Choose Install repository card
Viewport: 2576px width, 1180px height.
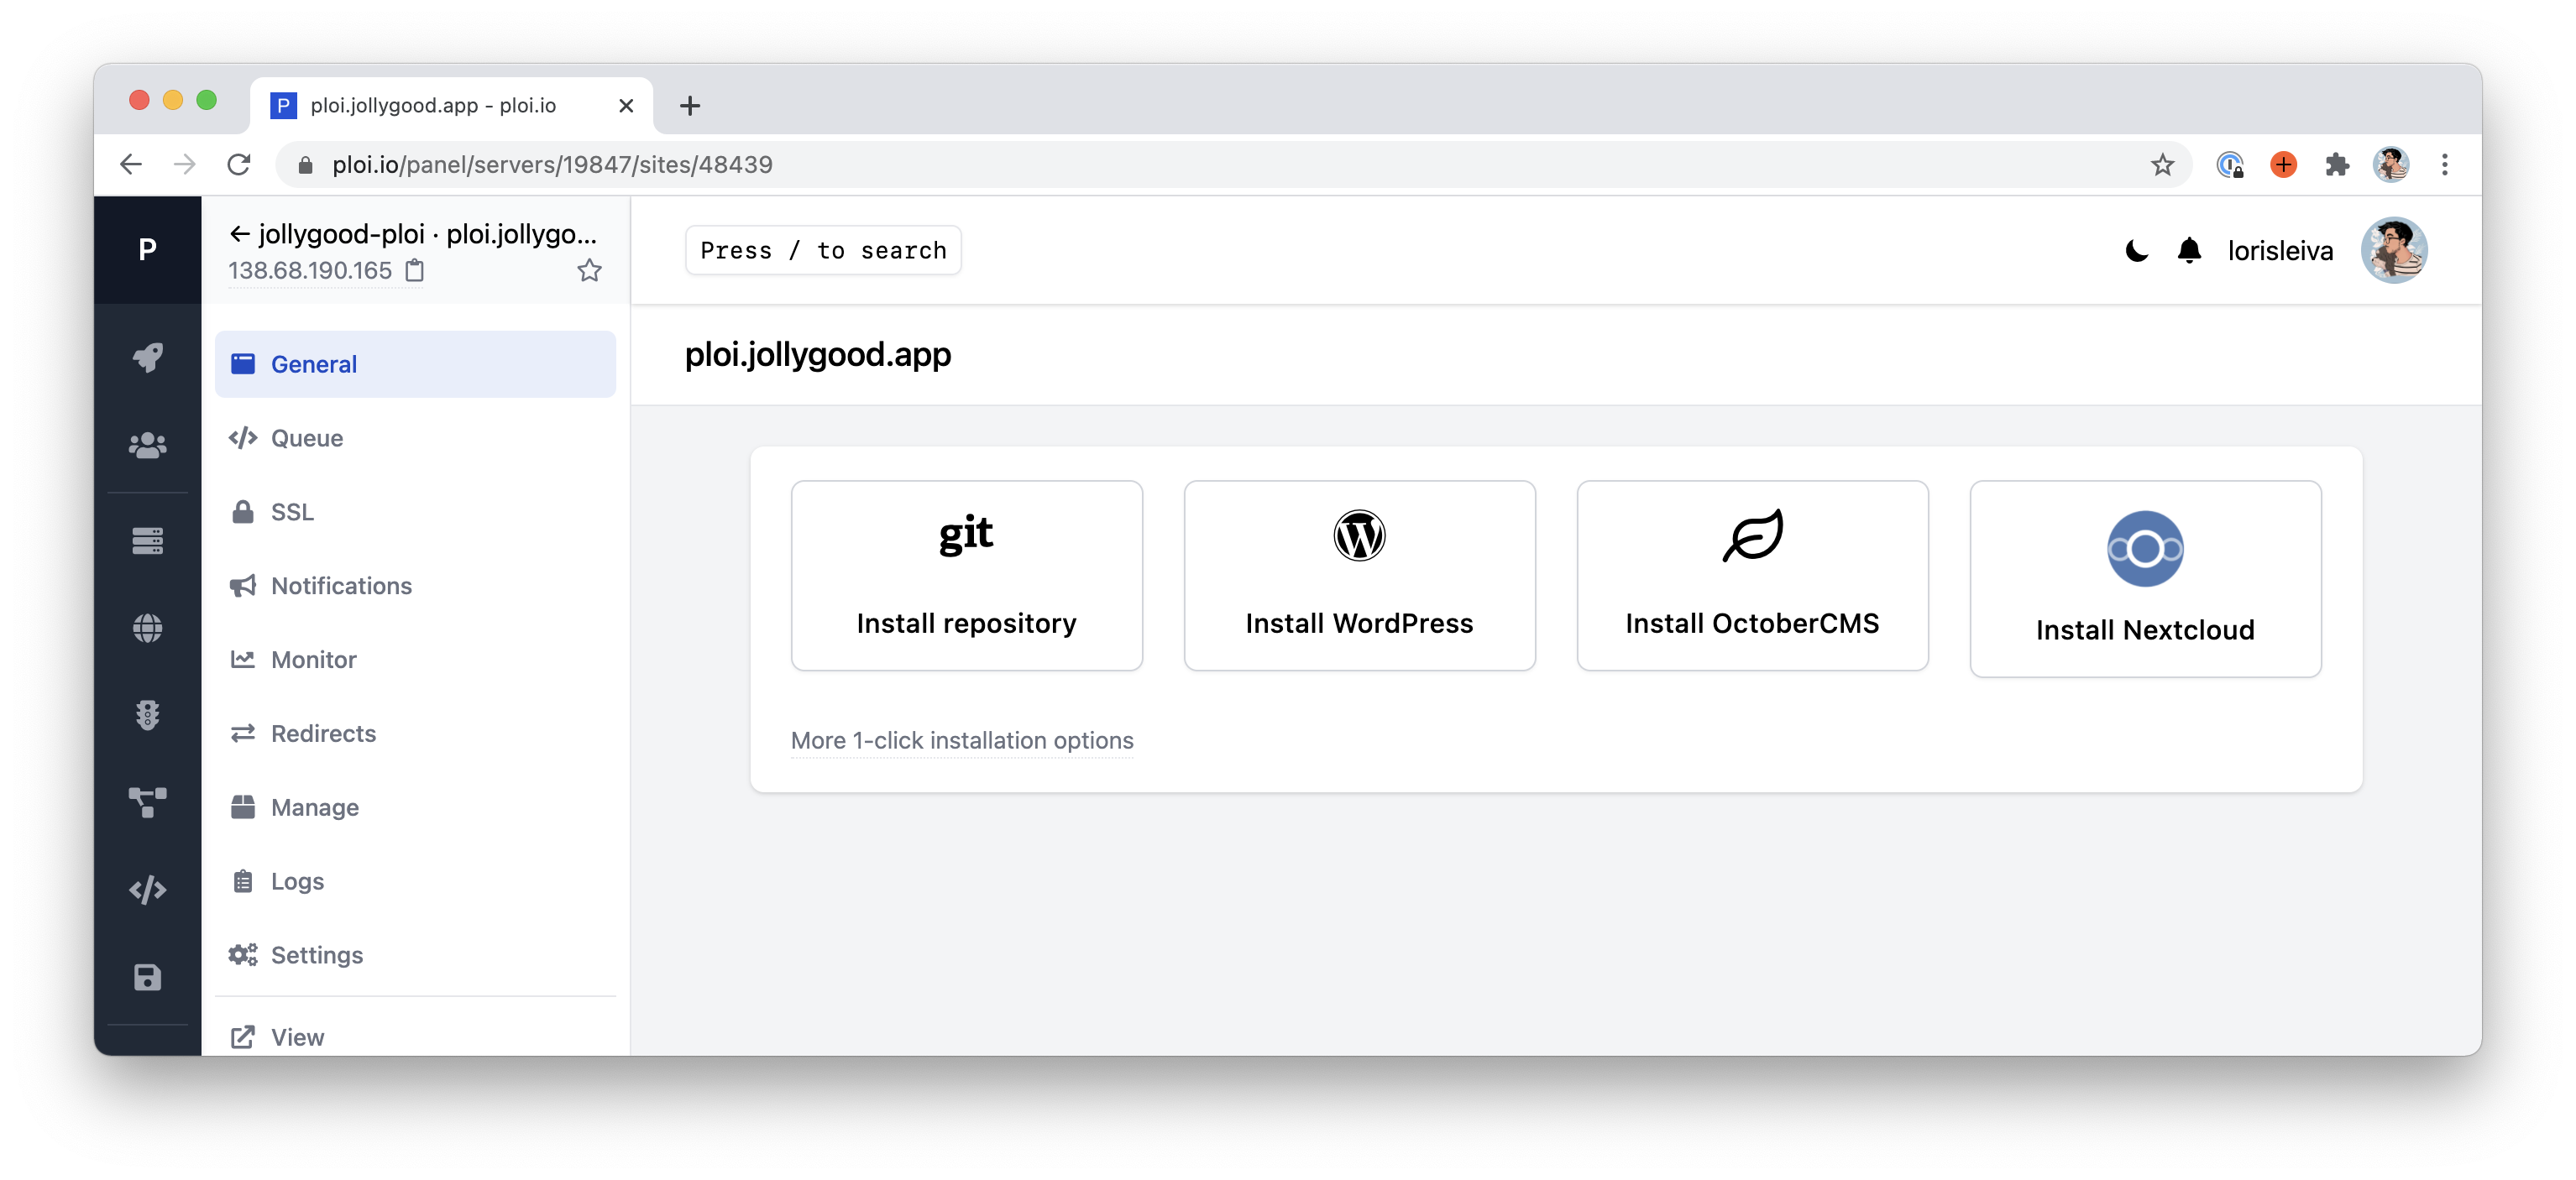click(966, 576)
